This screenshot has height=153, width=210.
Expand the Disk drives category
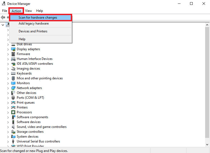(x=8, y=45)
